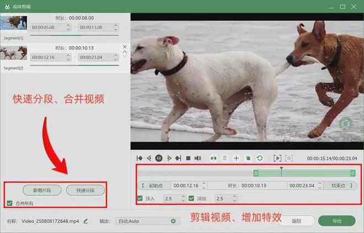Open output settings with the gear icon

(x=173, y=221)
